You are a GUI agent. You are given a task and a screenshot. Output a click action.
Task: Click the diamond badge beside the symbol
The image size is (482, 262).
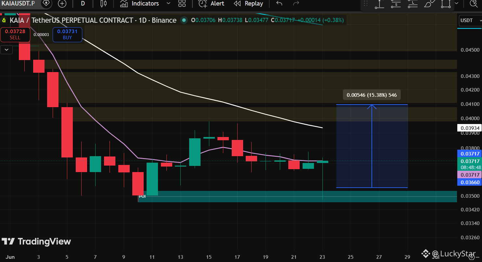(x=47, y=3)
